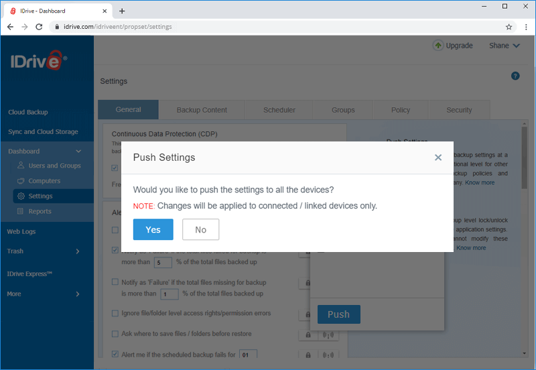536x370 pixels.
Task: Click push icon for scheduled backup alert
Action: click(328, 355)
